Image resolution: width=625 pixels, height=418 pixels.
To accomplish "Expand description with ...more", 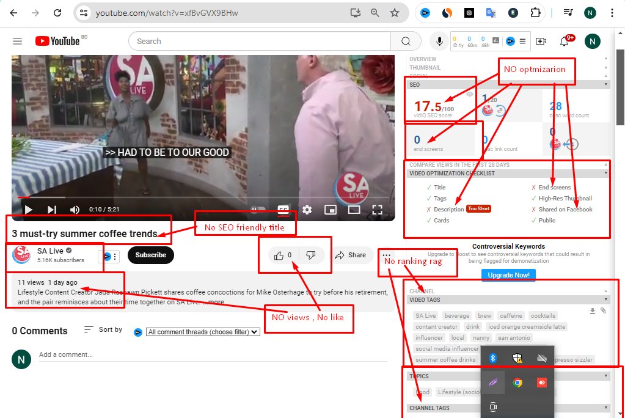I will coord(216,302).
